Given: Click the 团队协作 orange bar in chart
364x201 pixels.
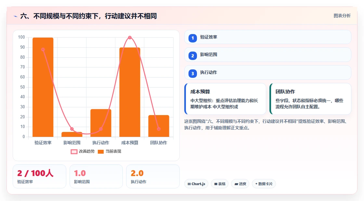Looking at the screenshot, I should coord(159,126).
